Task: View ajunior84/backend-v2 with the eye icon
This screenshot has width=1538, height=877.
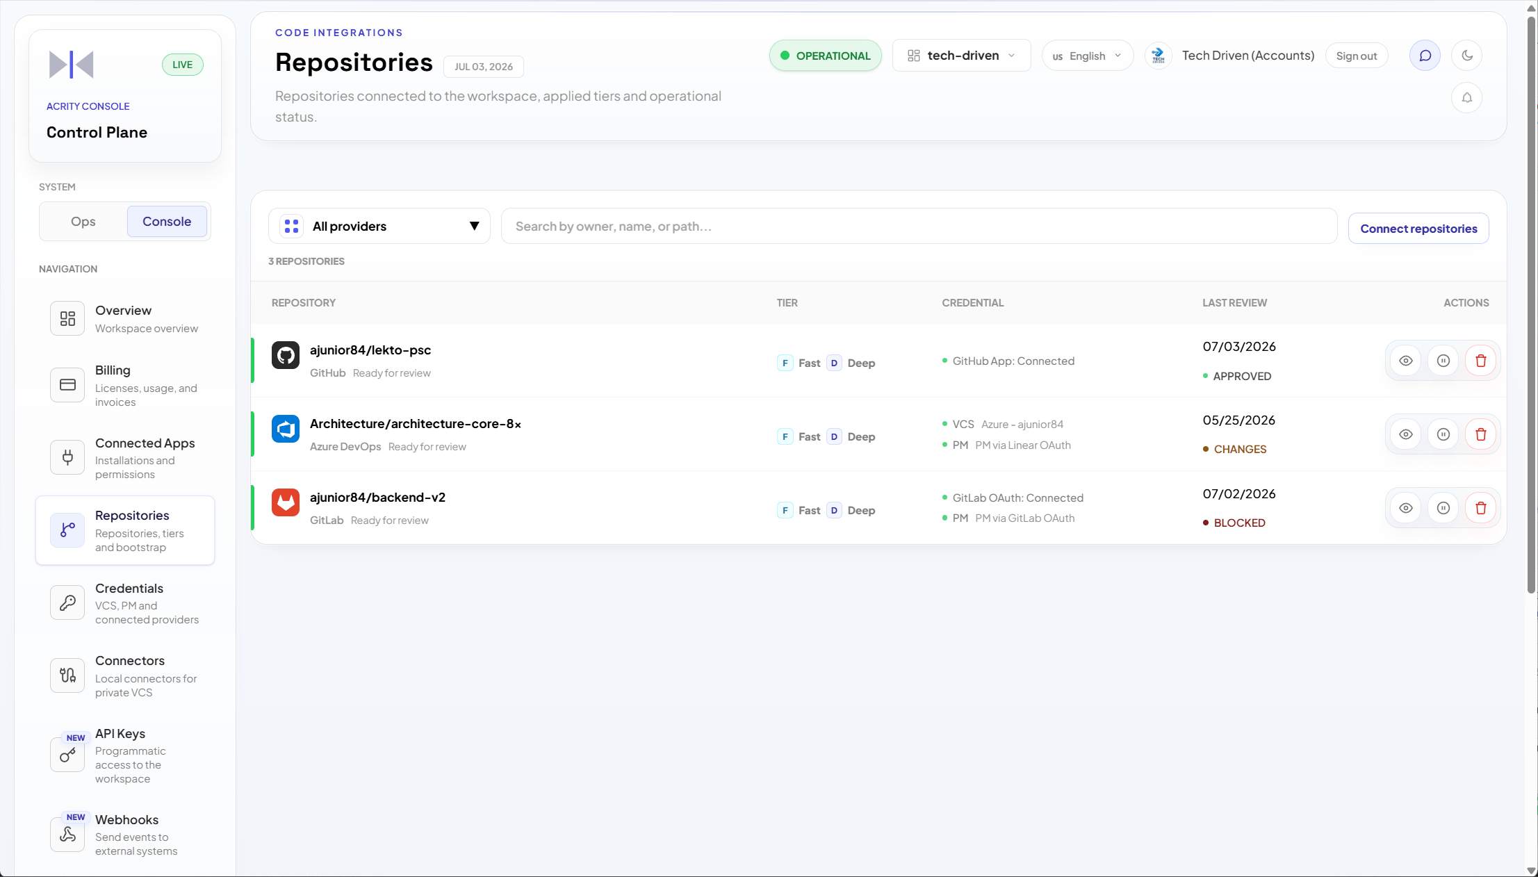Action: 1406,508
